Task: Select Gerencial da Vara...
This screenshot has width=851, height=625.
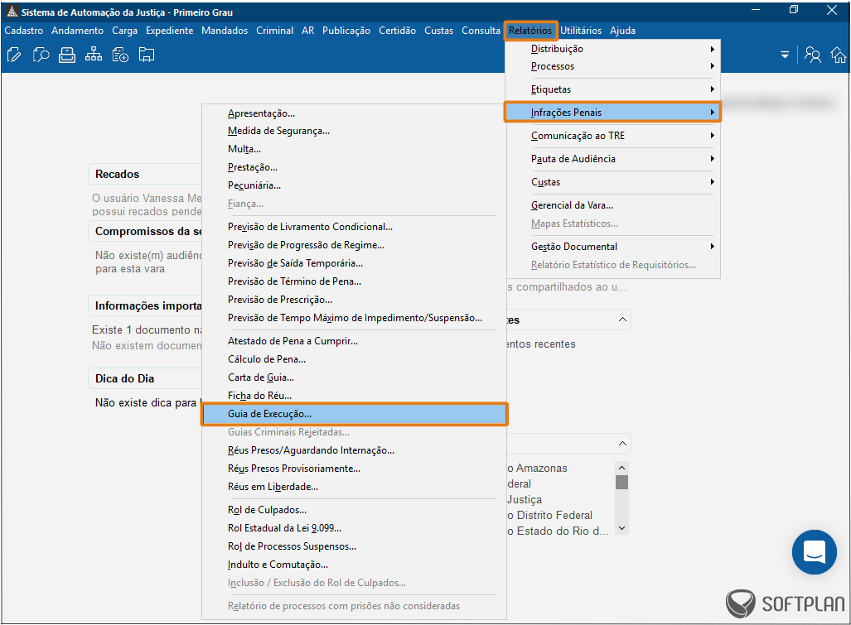Action: [x=612, y=205]
